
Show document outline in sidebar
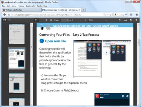point(10,20)
